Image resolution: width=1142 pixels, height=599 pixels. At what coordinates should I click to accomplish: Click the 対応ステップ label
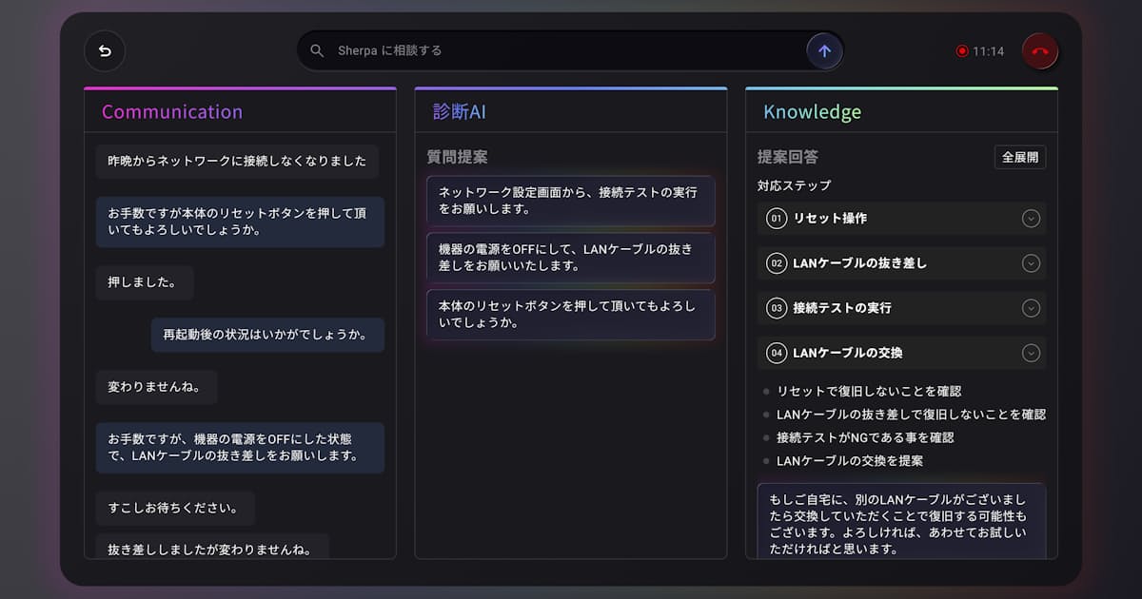pos(794,185)
